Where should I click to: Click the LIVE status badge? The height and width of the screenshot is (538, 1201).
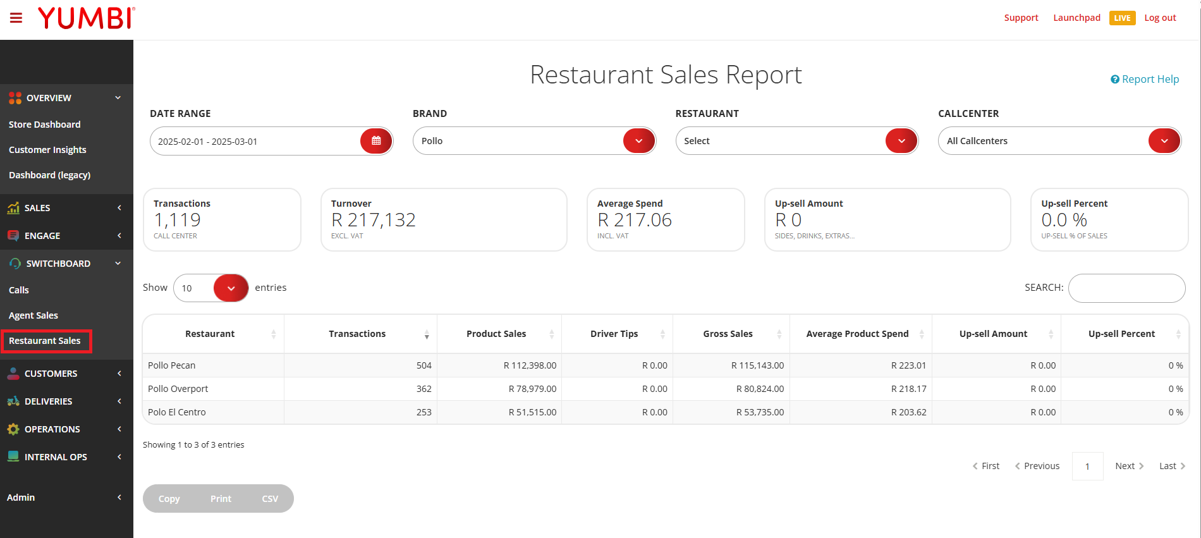[x=1122, y=18]
